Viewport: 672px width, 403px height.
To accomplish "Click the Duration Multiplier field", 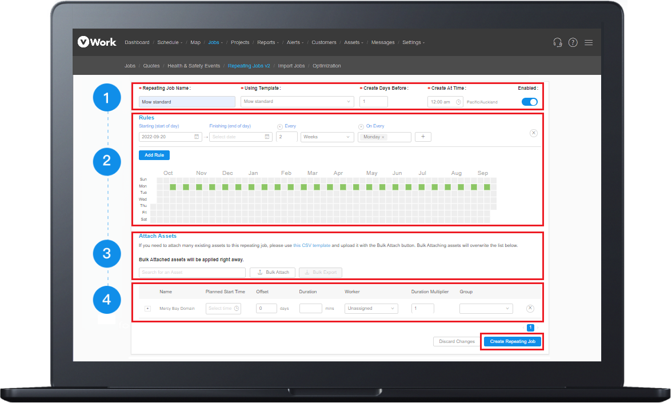I will (x=423, y=308).
